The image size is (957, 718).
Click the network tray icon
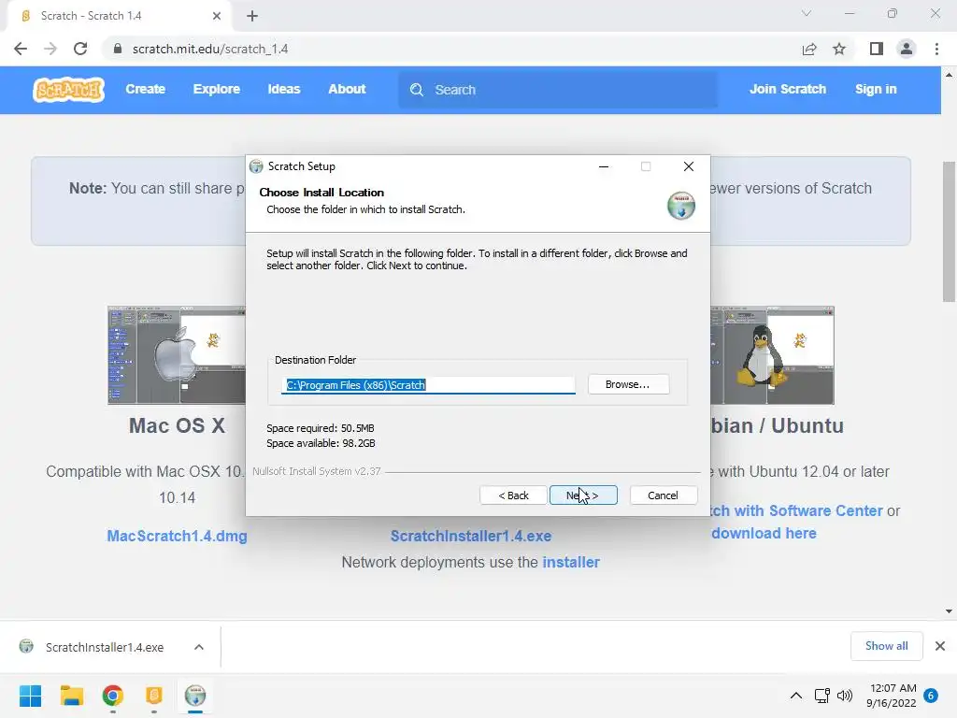coord(822,696)
